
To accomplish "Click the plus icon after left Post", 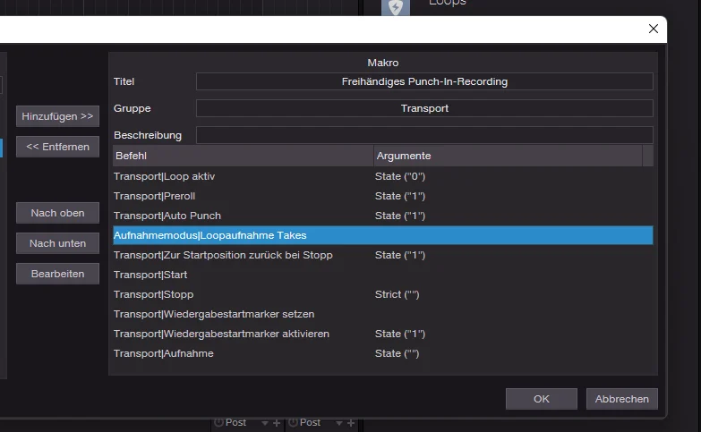I will 277,423.
